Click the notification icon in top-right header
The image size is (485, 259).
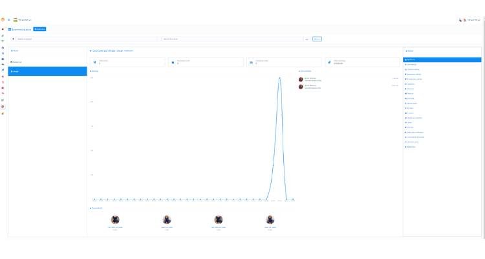pos(460,20)
